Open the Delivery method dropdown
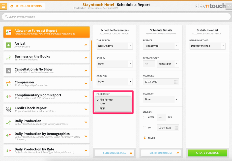Viewport: 232px width, 161px height. 208,46
